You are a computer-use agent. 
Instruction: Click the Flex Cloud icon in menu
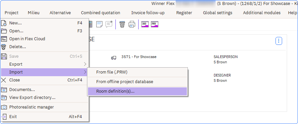point(4,39)
